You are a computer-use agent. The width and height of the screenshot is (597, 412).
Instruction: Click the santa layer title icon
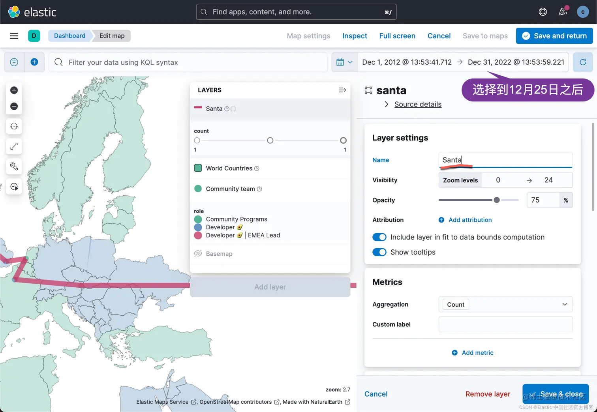coord(368,90)
